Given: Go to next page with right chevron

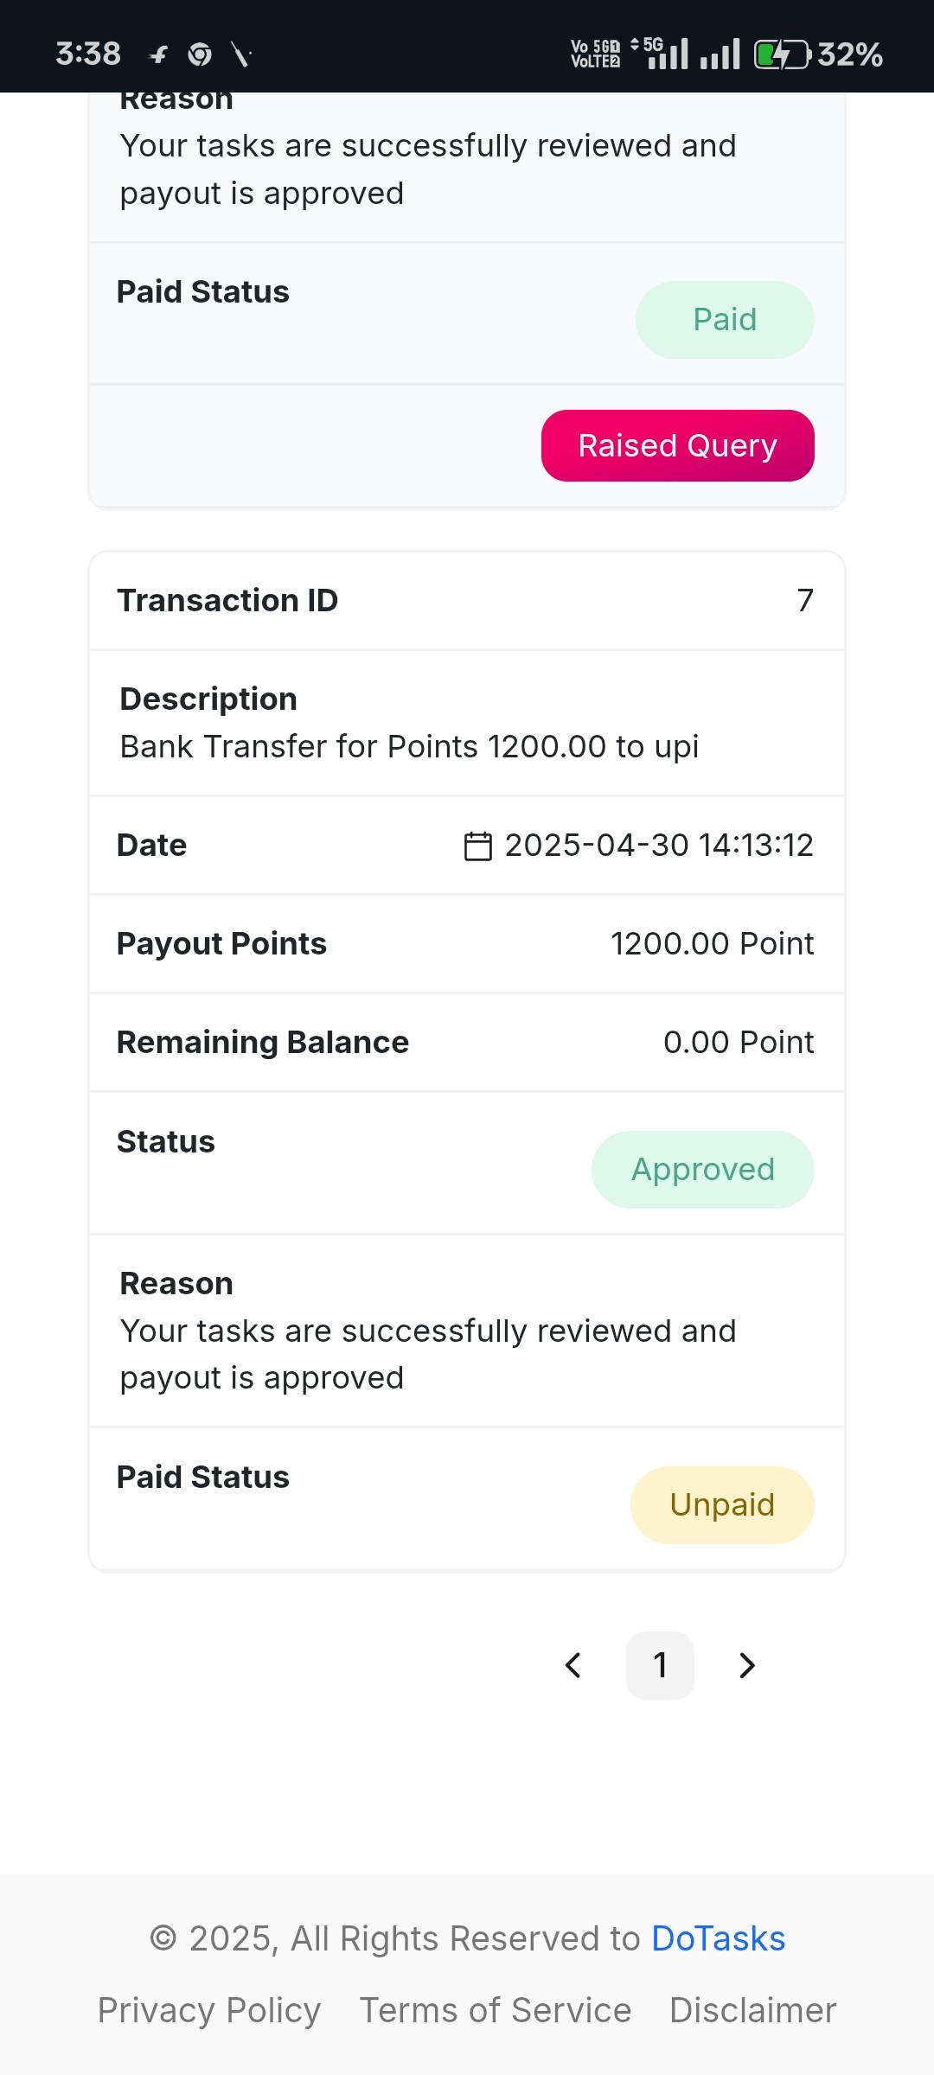Looking at the screenshot, I should [x=747, y=1665].
